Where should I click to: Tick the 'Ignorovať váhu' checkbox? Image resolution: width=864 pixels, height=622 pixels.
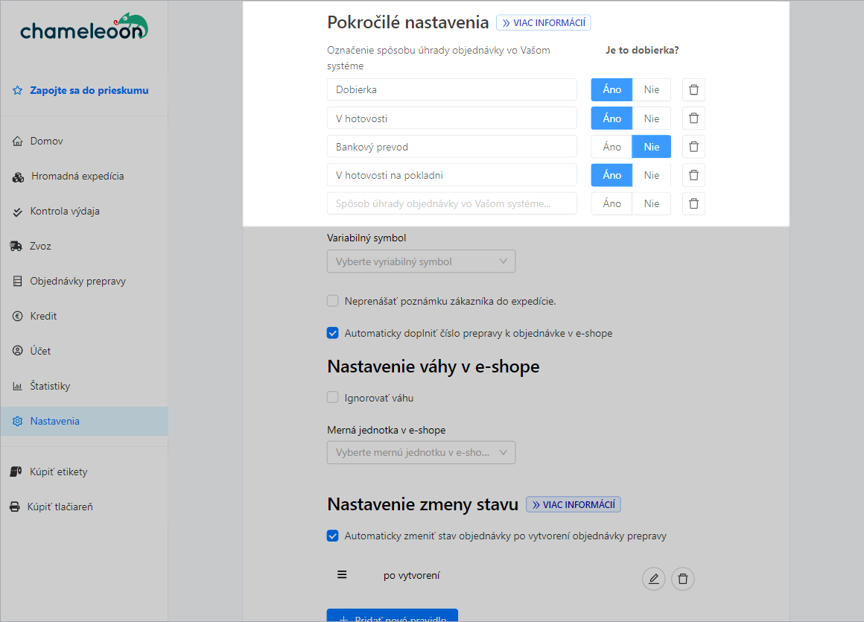333,397
